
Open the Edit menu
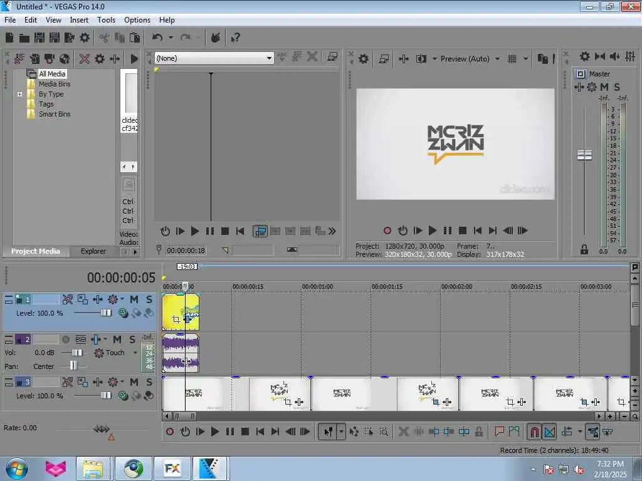click(x=31, y=20)
